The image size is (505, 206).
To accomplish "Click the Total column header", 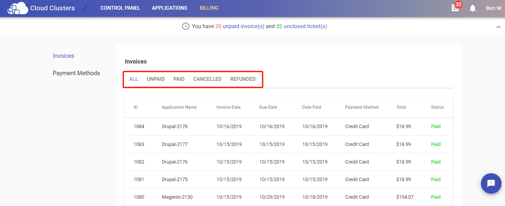I will click(401, 107).
